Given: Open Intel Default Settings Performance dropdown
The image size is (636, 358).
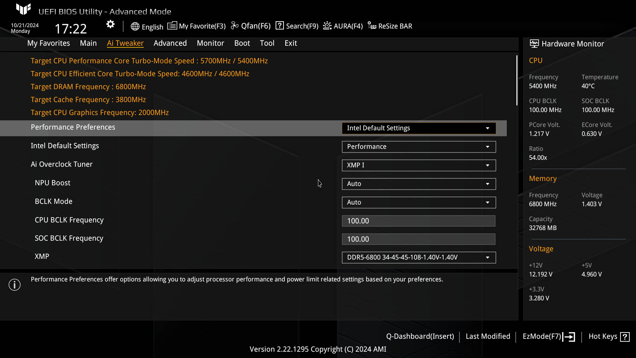Looking at the screenshot, I should click(x=419, y=147).
